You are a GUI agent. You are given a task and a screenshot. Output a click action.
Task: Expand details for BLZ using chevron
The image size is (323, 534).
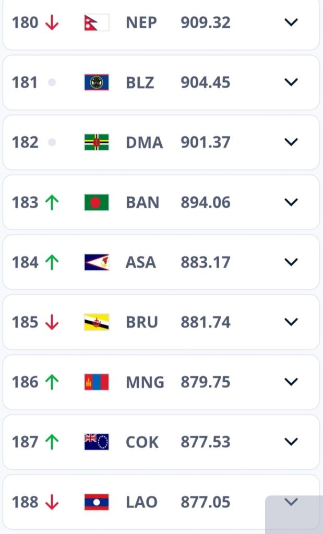pyautogui.click(x=291, y=82)
